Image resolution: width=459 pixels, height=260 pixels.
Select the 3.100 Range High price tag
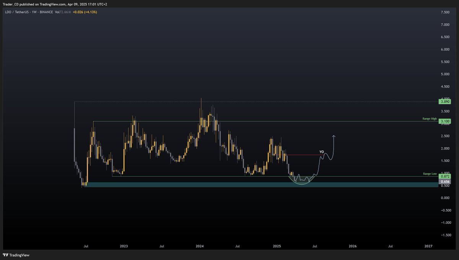446,121
